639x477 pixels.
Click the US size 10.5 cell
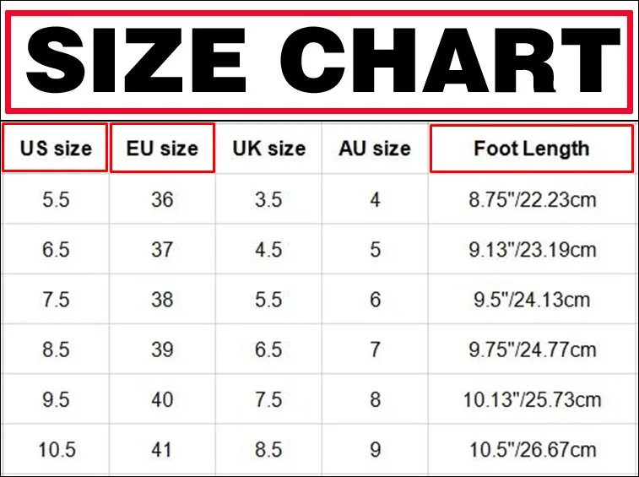pos(56,449)
